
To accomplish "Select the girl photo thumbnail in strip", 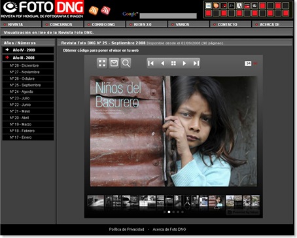I will [217, 201].
